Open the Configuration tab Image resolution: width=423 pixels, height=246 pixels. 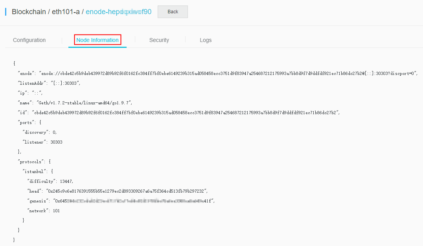pos(29,40)
